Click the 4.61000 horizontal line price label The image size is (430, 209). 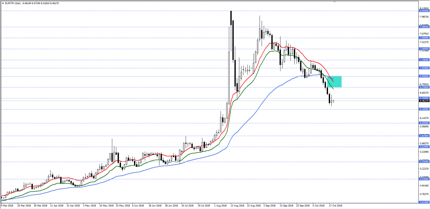point(424,202)
